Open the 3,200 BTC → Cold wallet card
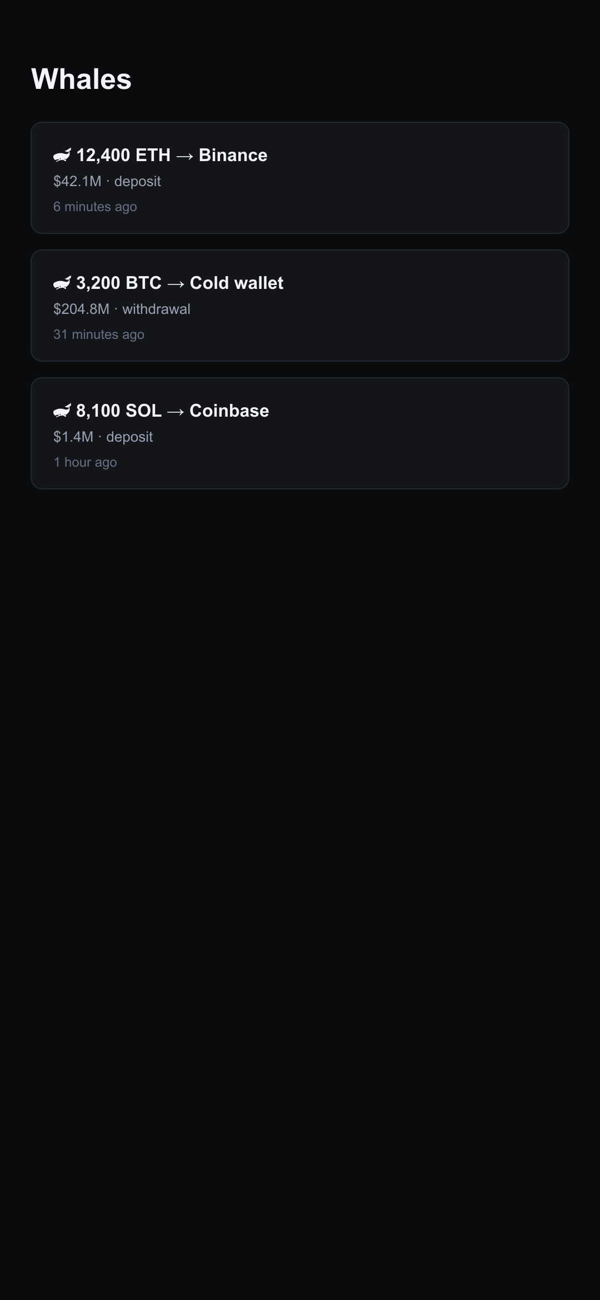This screenshot has width=600, height=1300. coord(300,306)
